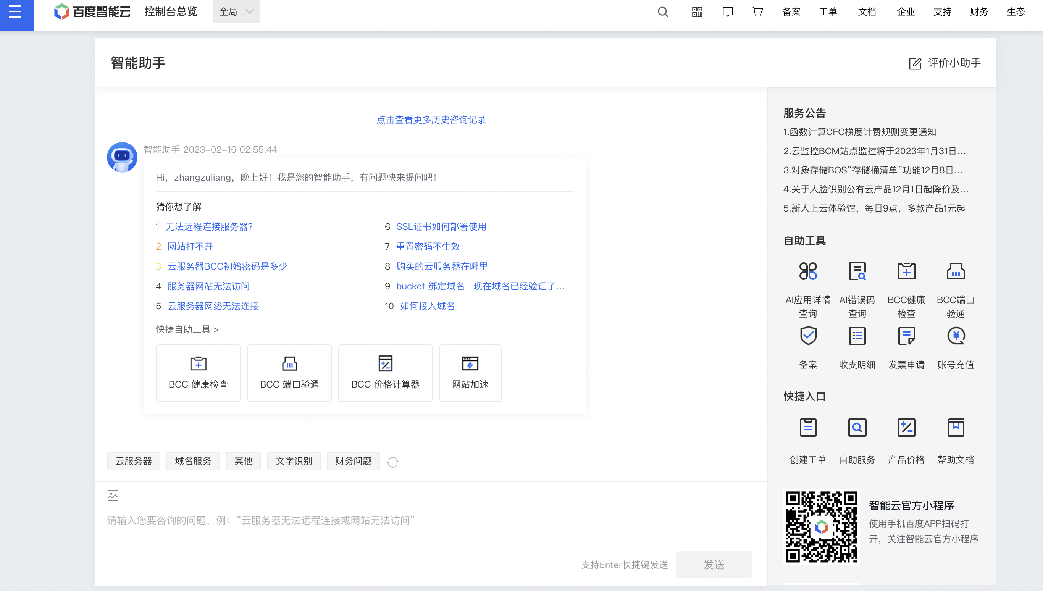Select the 其他 topic tag
The height and width of the screenshot is (591, 1043).
(244, 461)
